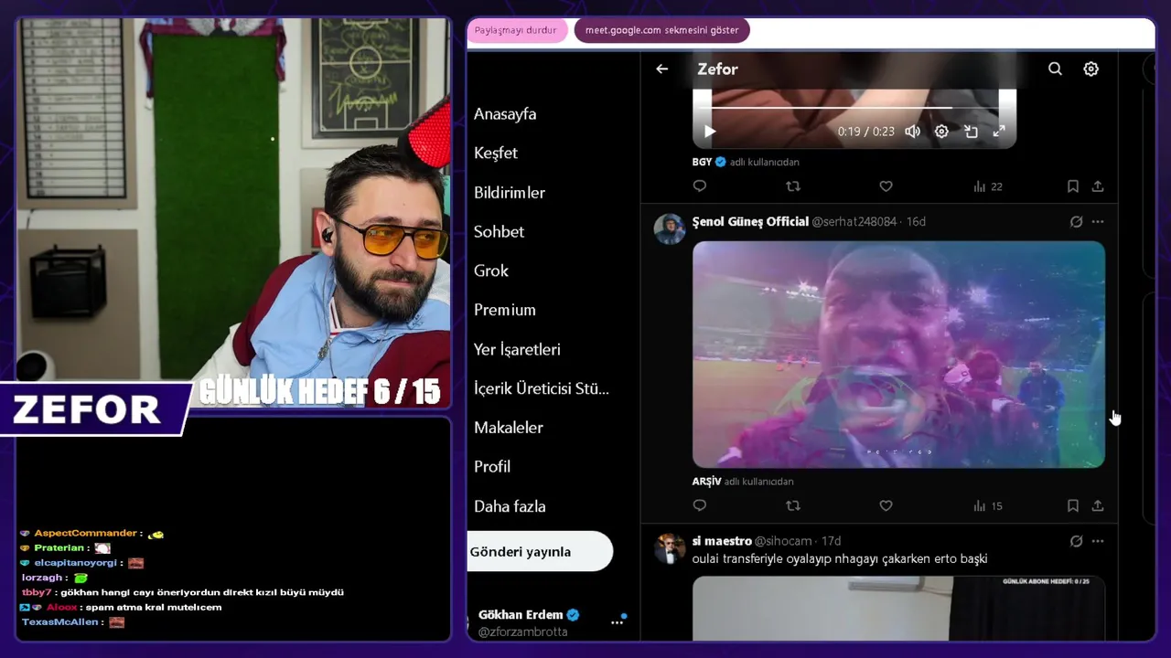Open the Şenol Güneş post video thumbnail
Viewport: 1171px width, 658px height.
coord(898,355)
